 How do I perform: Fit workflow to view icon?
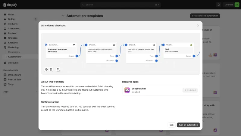[x=58, y=70]
